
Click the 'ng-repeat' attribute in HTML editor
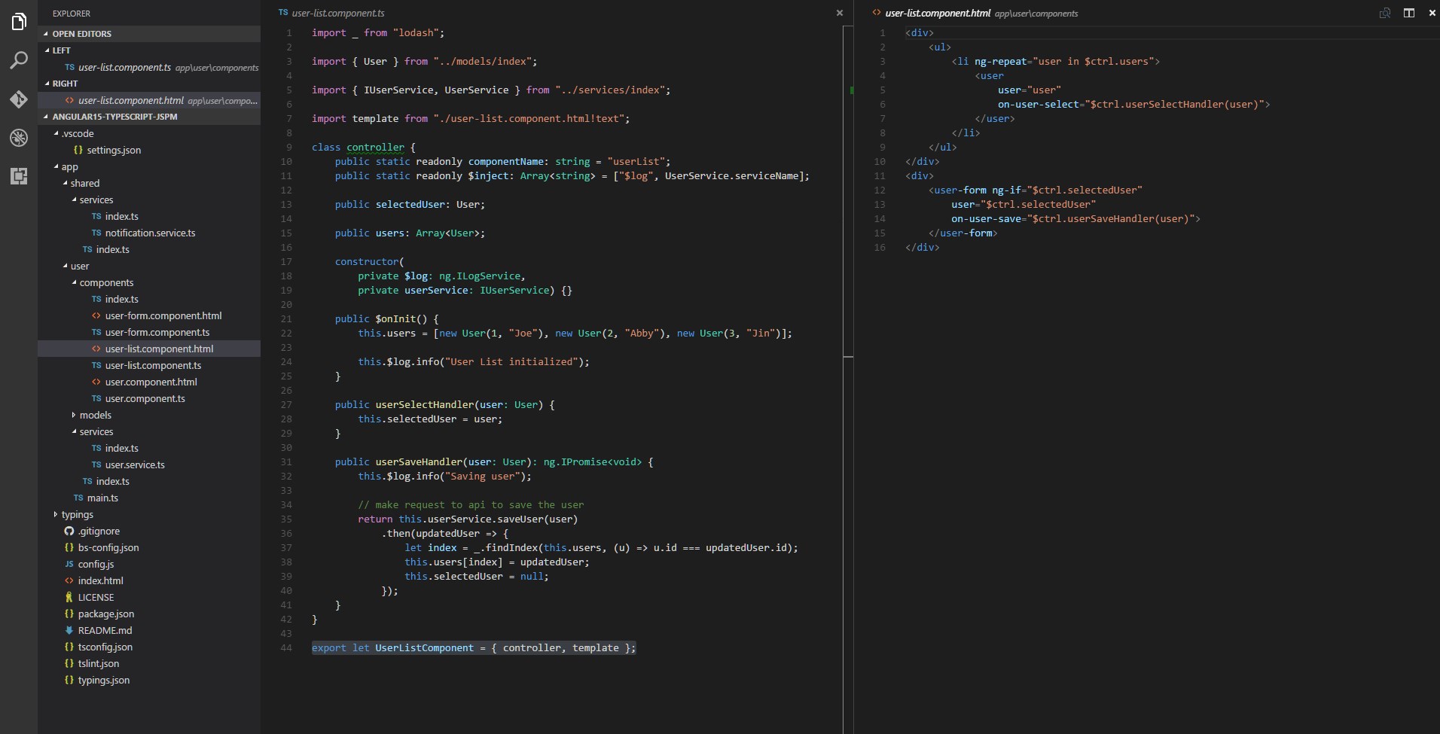1000,61
